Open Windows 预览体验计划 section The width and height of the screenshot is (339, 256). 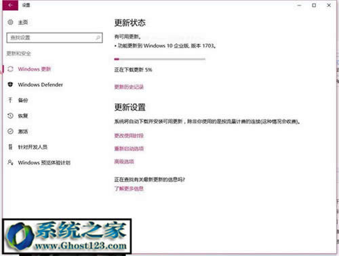[44, 162]
